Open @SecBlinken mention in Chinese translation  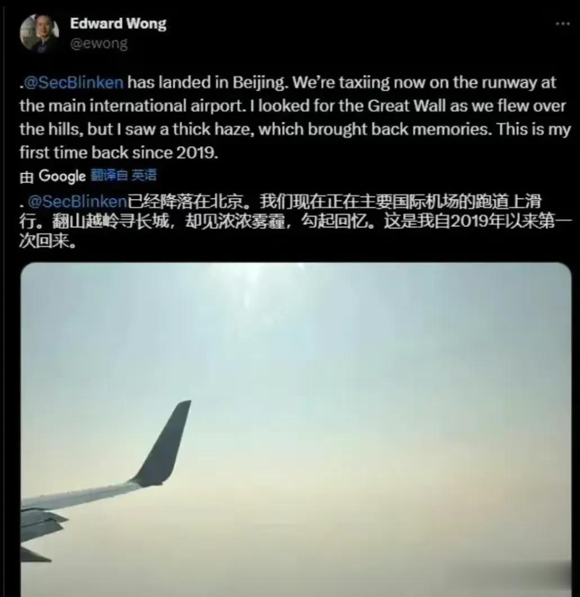pos(77,201)
